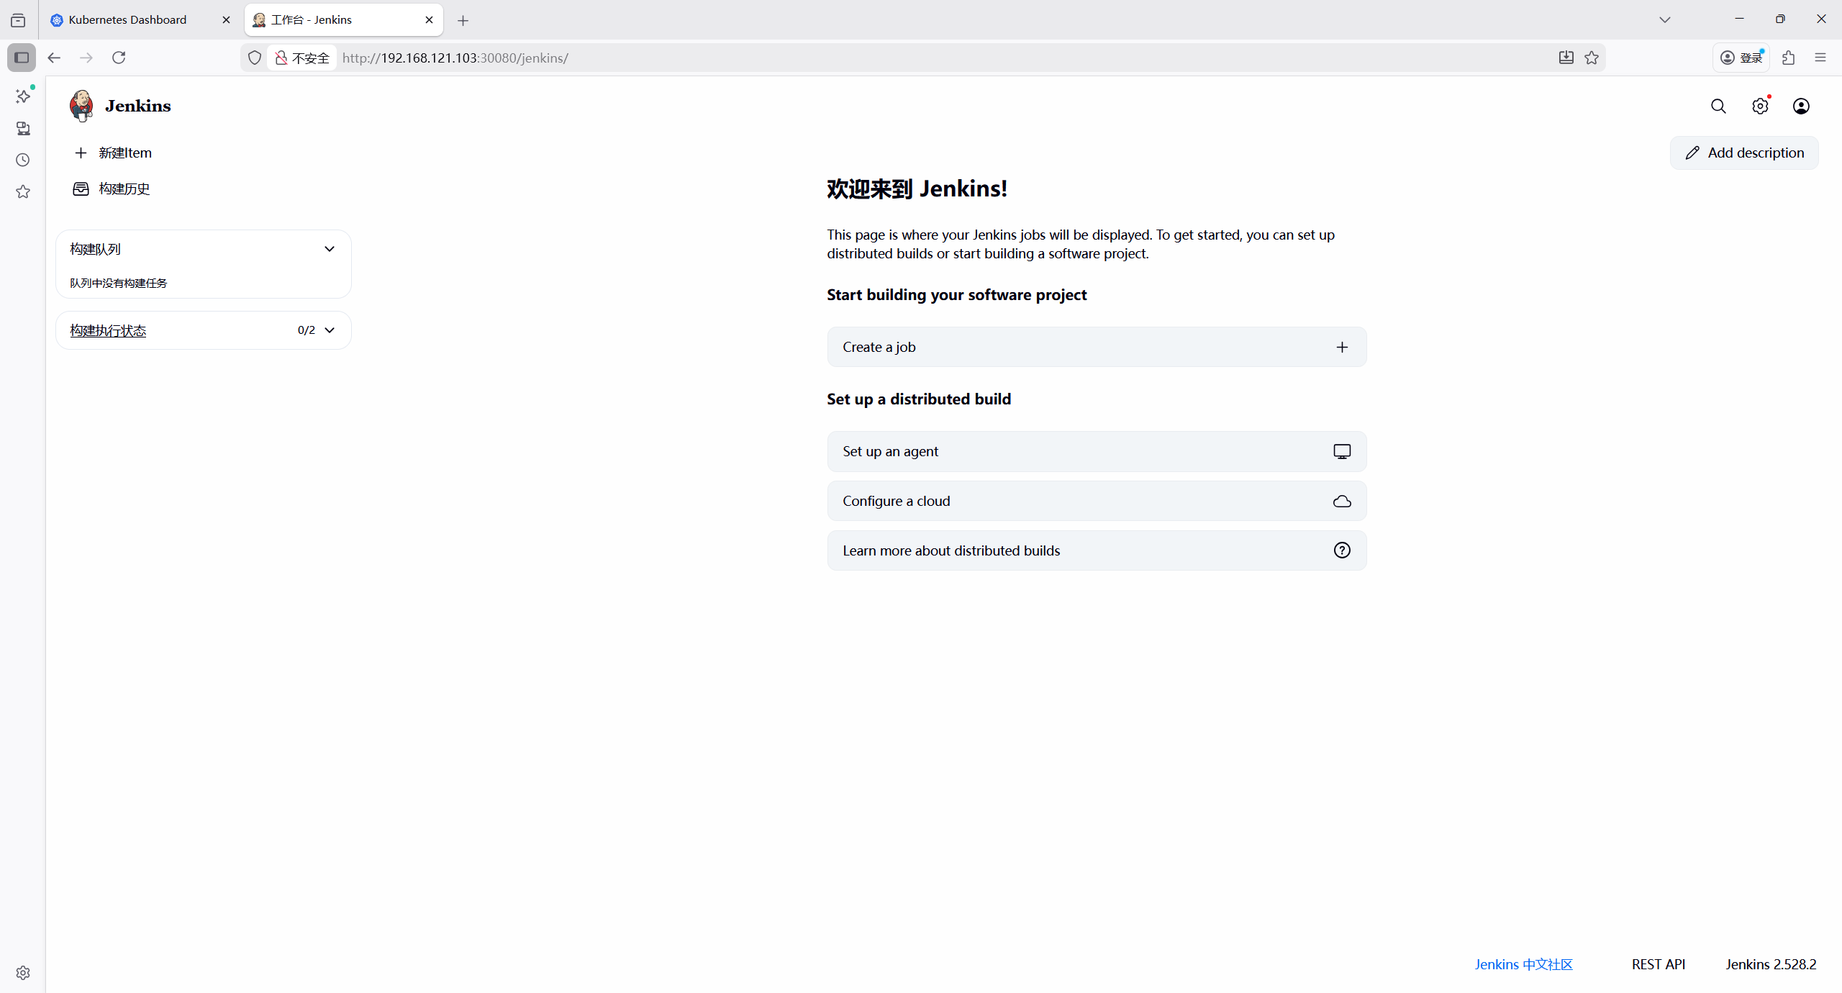Open the 构建历史 sidebar item
The image size is (1842, 993).
point(124,189)
